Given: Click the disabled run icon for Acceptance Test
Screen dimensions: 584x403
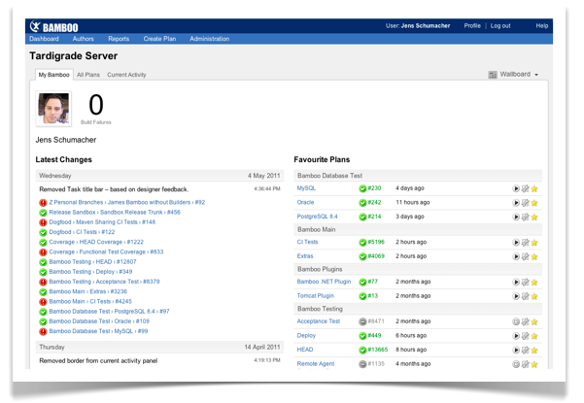Looking at the screenshot, I should pos(516,321).
